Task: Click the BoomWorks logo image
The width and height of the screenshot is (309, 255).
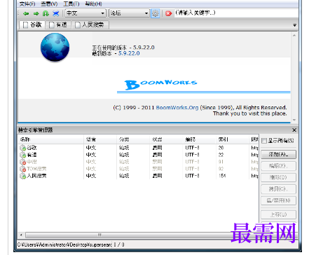Action: point(161,85)
